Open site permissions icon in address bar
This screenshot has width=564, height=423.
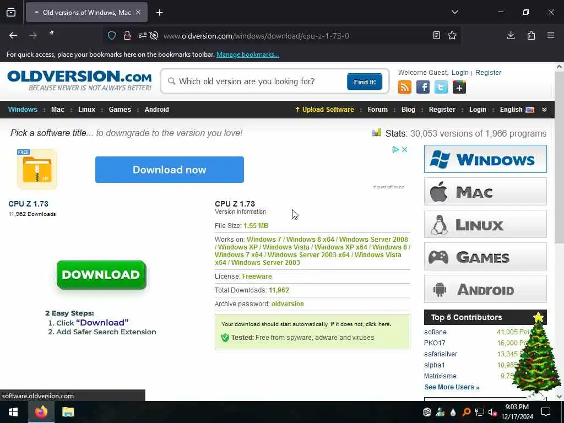143,35
